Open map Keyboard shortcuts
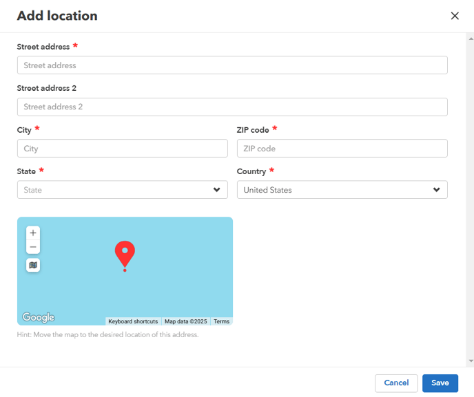Image resolution: width=474 pixels, height=397 pixels. (x=133, y=321)
